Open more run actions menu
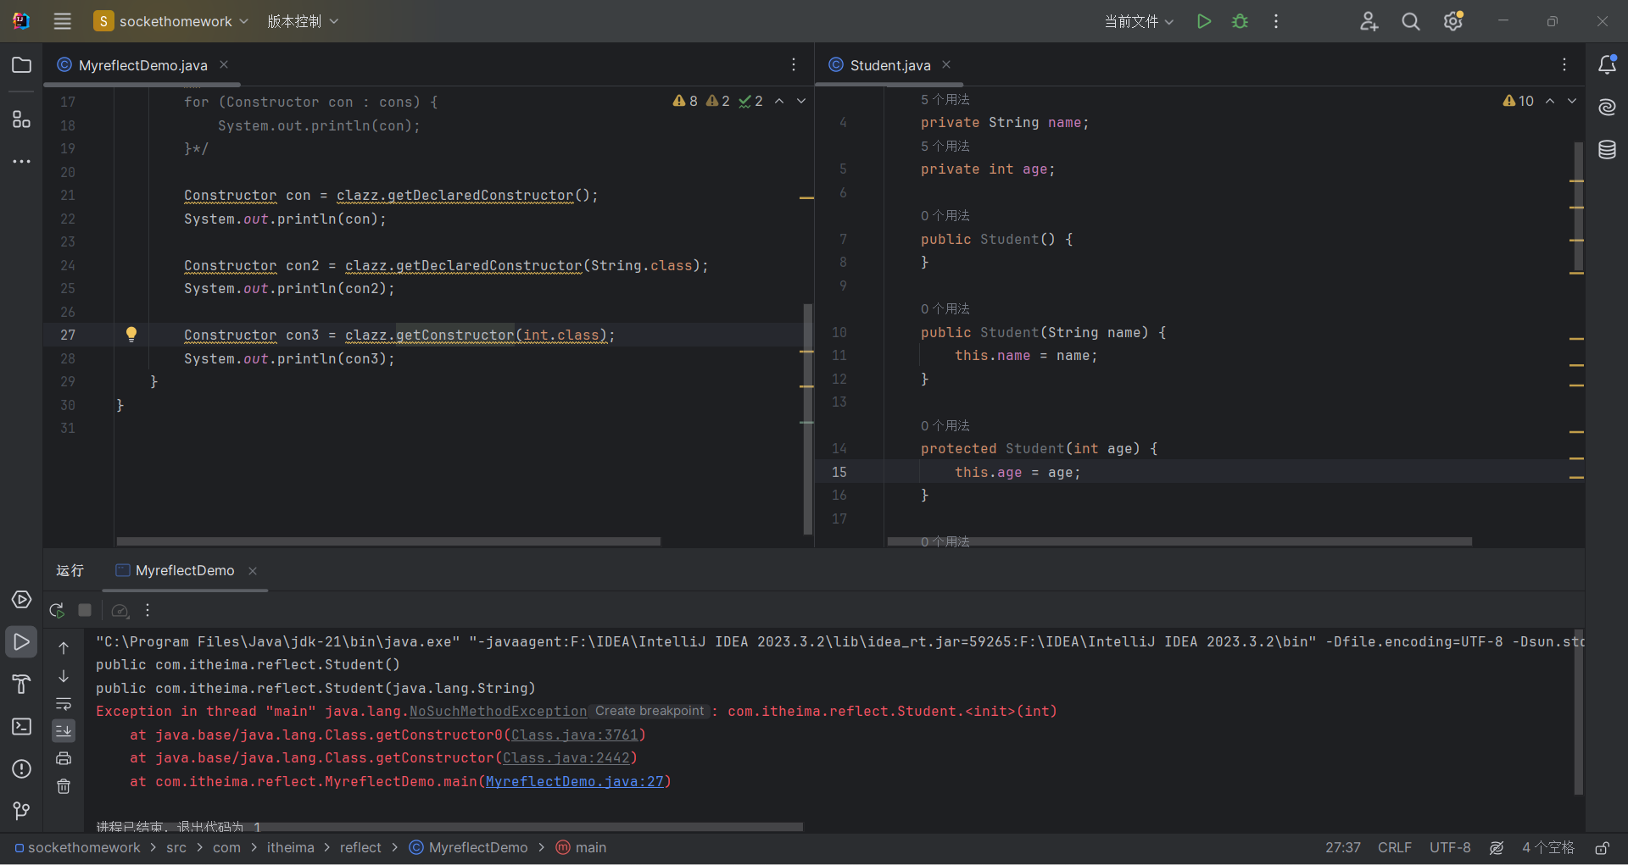This screenshot has width=1628, height=865. 1276,21
